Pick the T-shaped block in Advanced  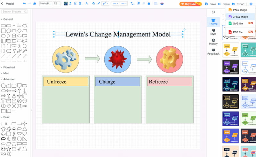pyautogui.click(x=3, y=101)
